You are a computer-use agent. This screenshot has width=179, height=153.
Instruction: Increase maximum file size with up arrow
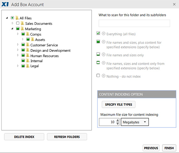(x=117, y=120)
